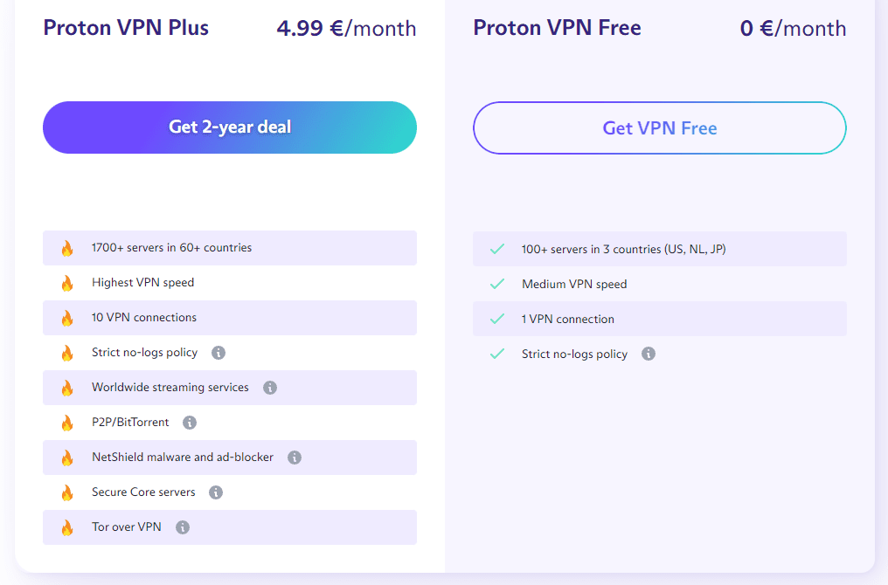
Task: Open info icon for Plus Strict no-logs policy
Action: tap(218, 353)
